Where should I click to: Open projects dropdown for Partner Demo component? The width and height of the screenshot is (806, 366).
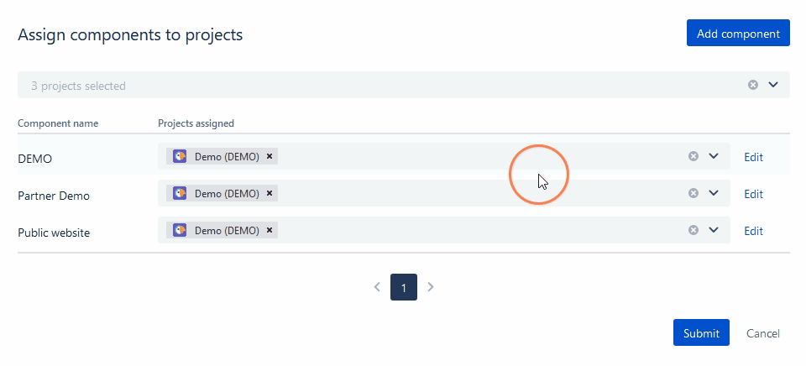pos(714,193)
